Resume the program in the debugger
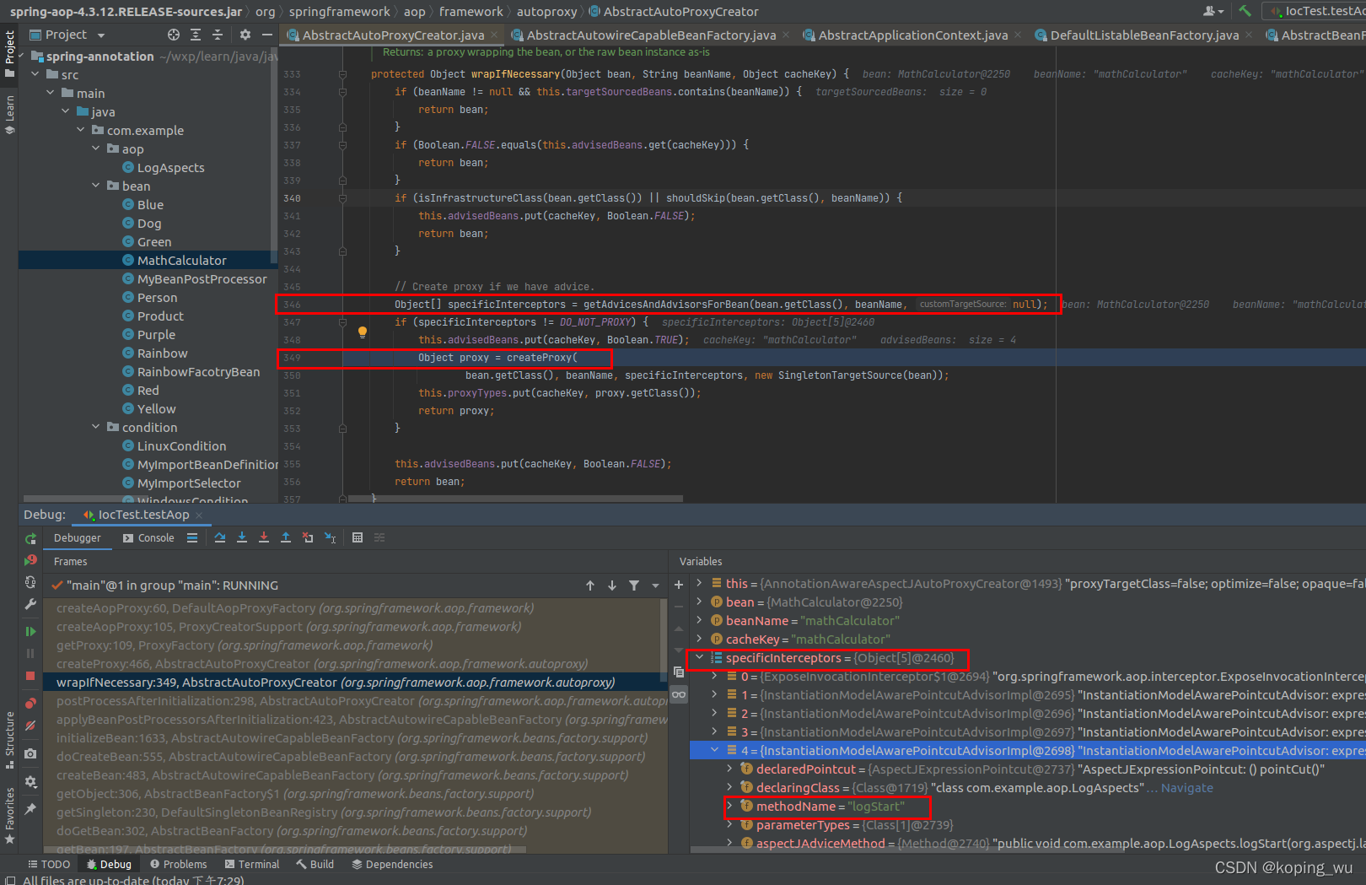This screenshot has width=1366, height=885. coord(30,631)
